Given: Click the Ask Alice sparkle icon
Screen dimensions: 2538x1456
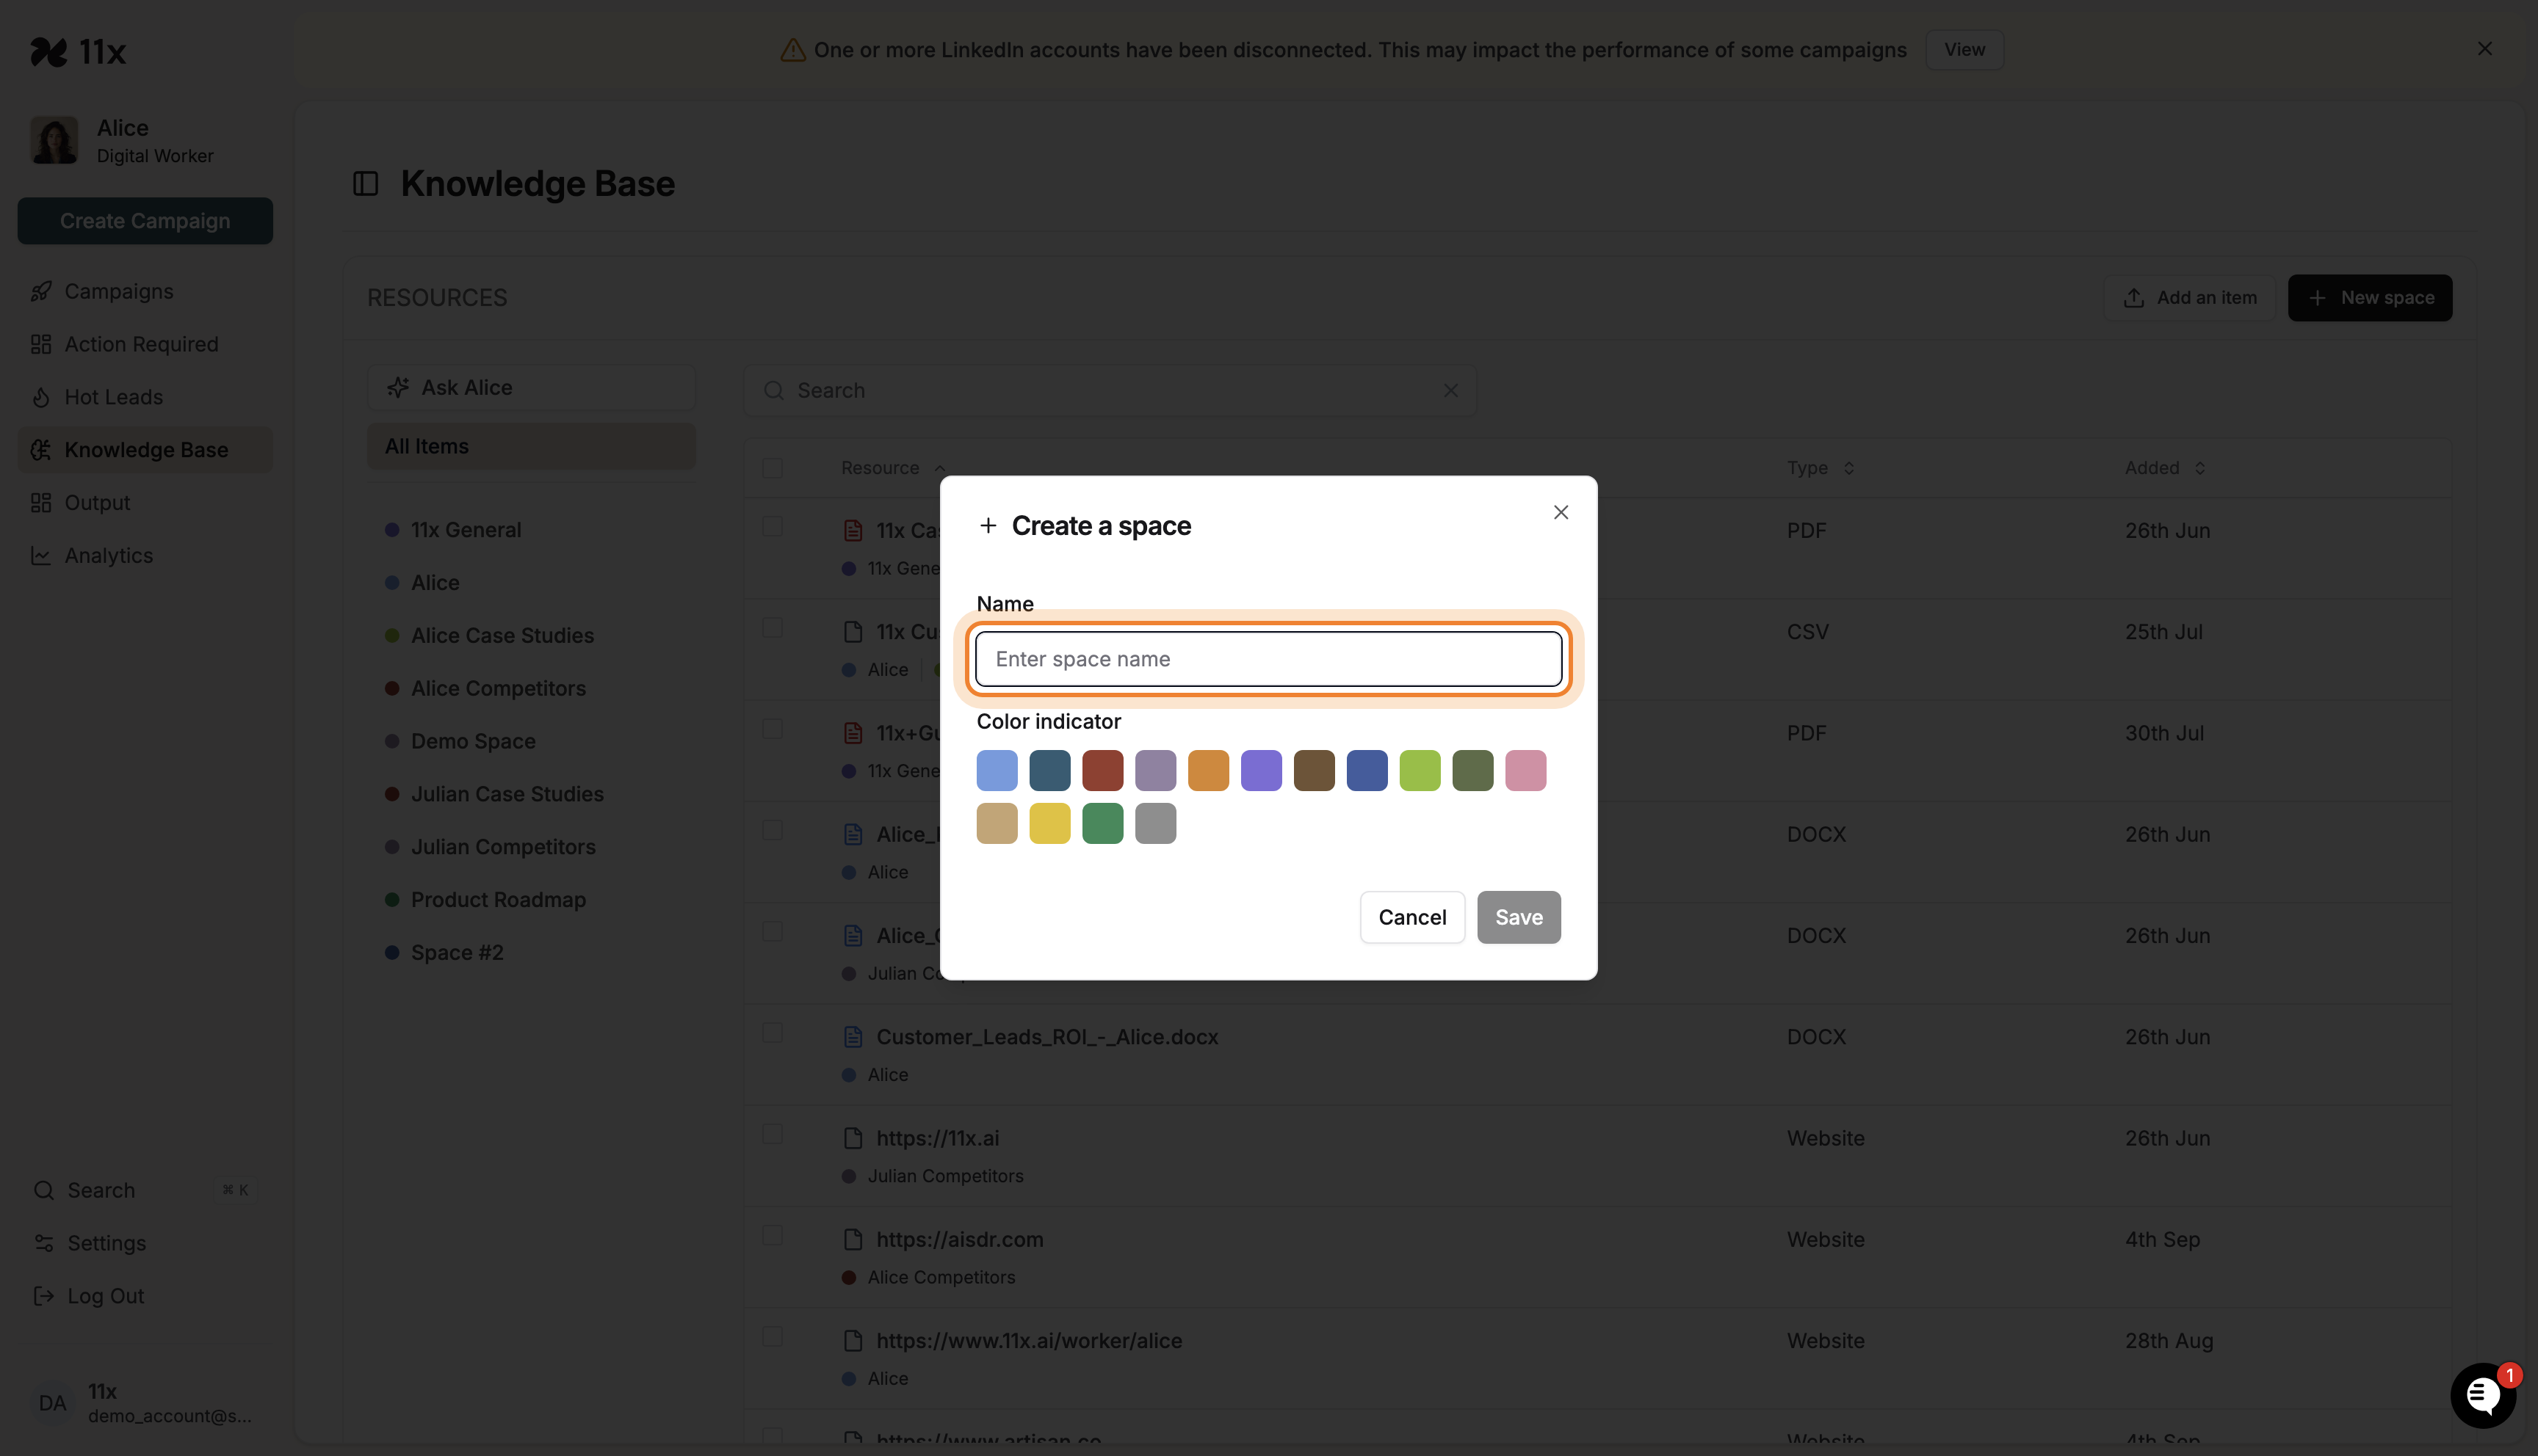Looking at the screenshot, I should (398, 387).
